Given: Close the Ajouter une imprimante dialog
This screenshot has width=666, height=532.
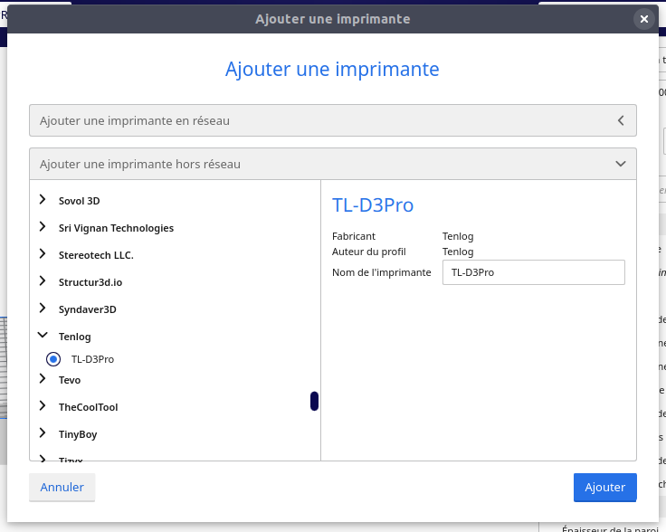Looking at the screenshot, I should [644, 19].
